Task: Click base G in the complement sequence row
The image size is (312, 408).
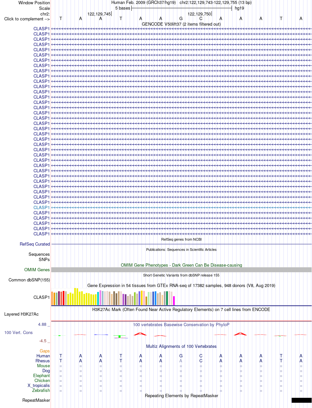Action: point(181,18)
